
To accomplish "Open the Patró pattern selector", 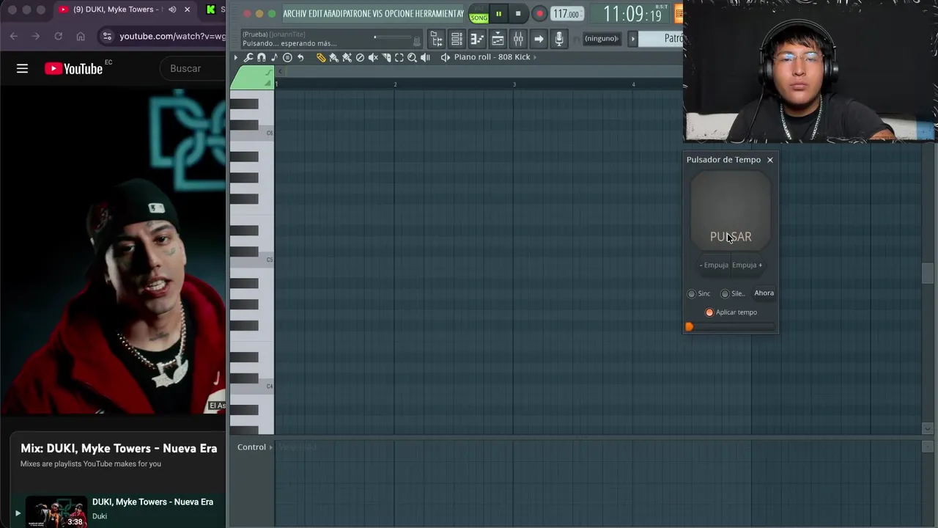I will pos(662,38).
